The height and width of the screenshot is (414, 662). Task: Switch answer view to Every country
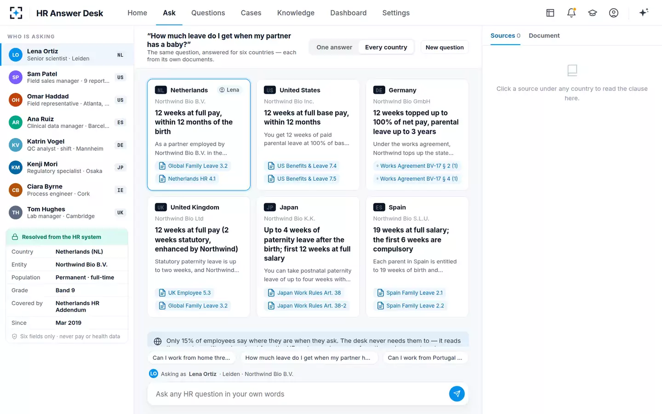[386, 47]
